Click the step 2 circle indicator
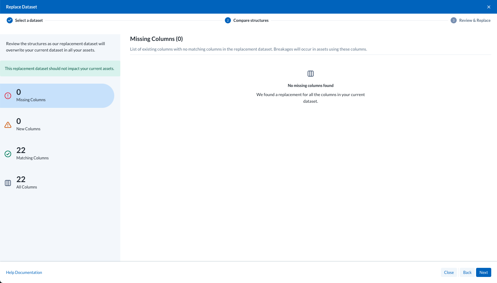 tap(228, 20)
